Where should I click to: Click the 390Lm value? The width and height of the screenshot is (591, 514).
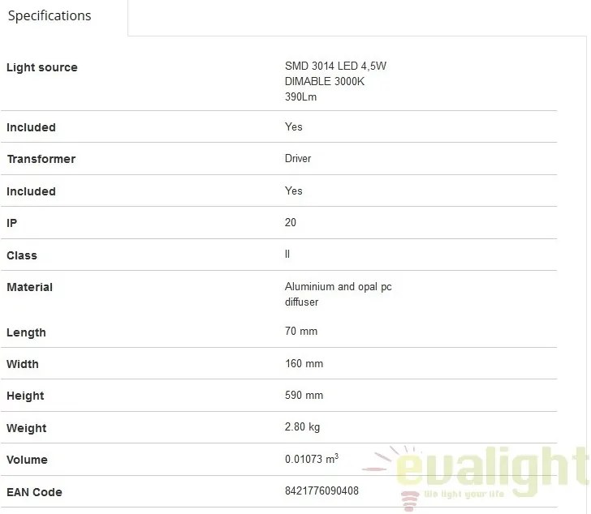click(300, 96)
